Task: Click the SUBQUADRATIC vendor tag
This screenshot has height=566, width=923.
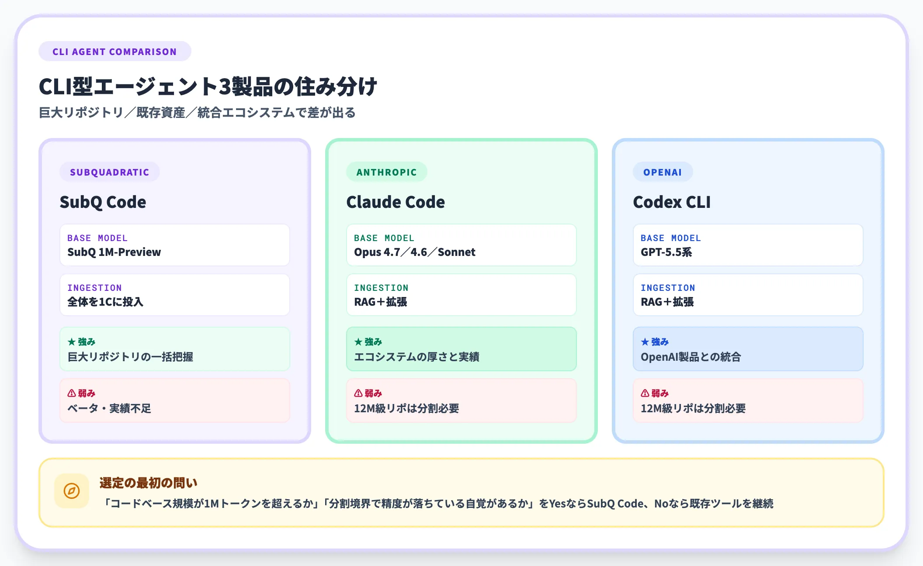Action: pyautogui.click(x=110, y=172)
